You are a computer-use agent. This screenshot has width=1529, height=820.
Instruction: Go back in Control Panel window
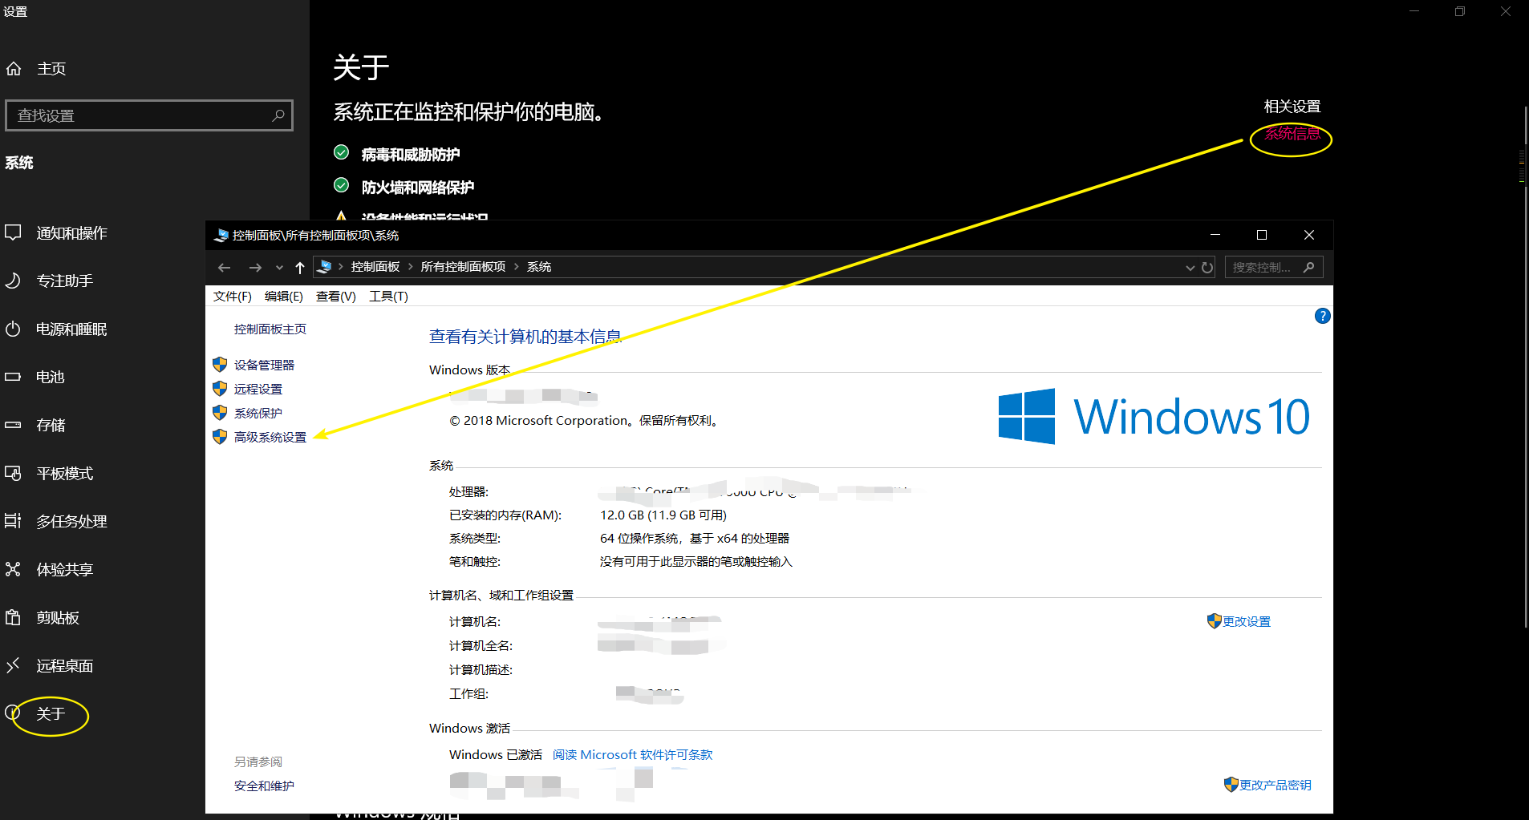[224, 267]
